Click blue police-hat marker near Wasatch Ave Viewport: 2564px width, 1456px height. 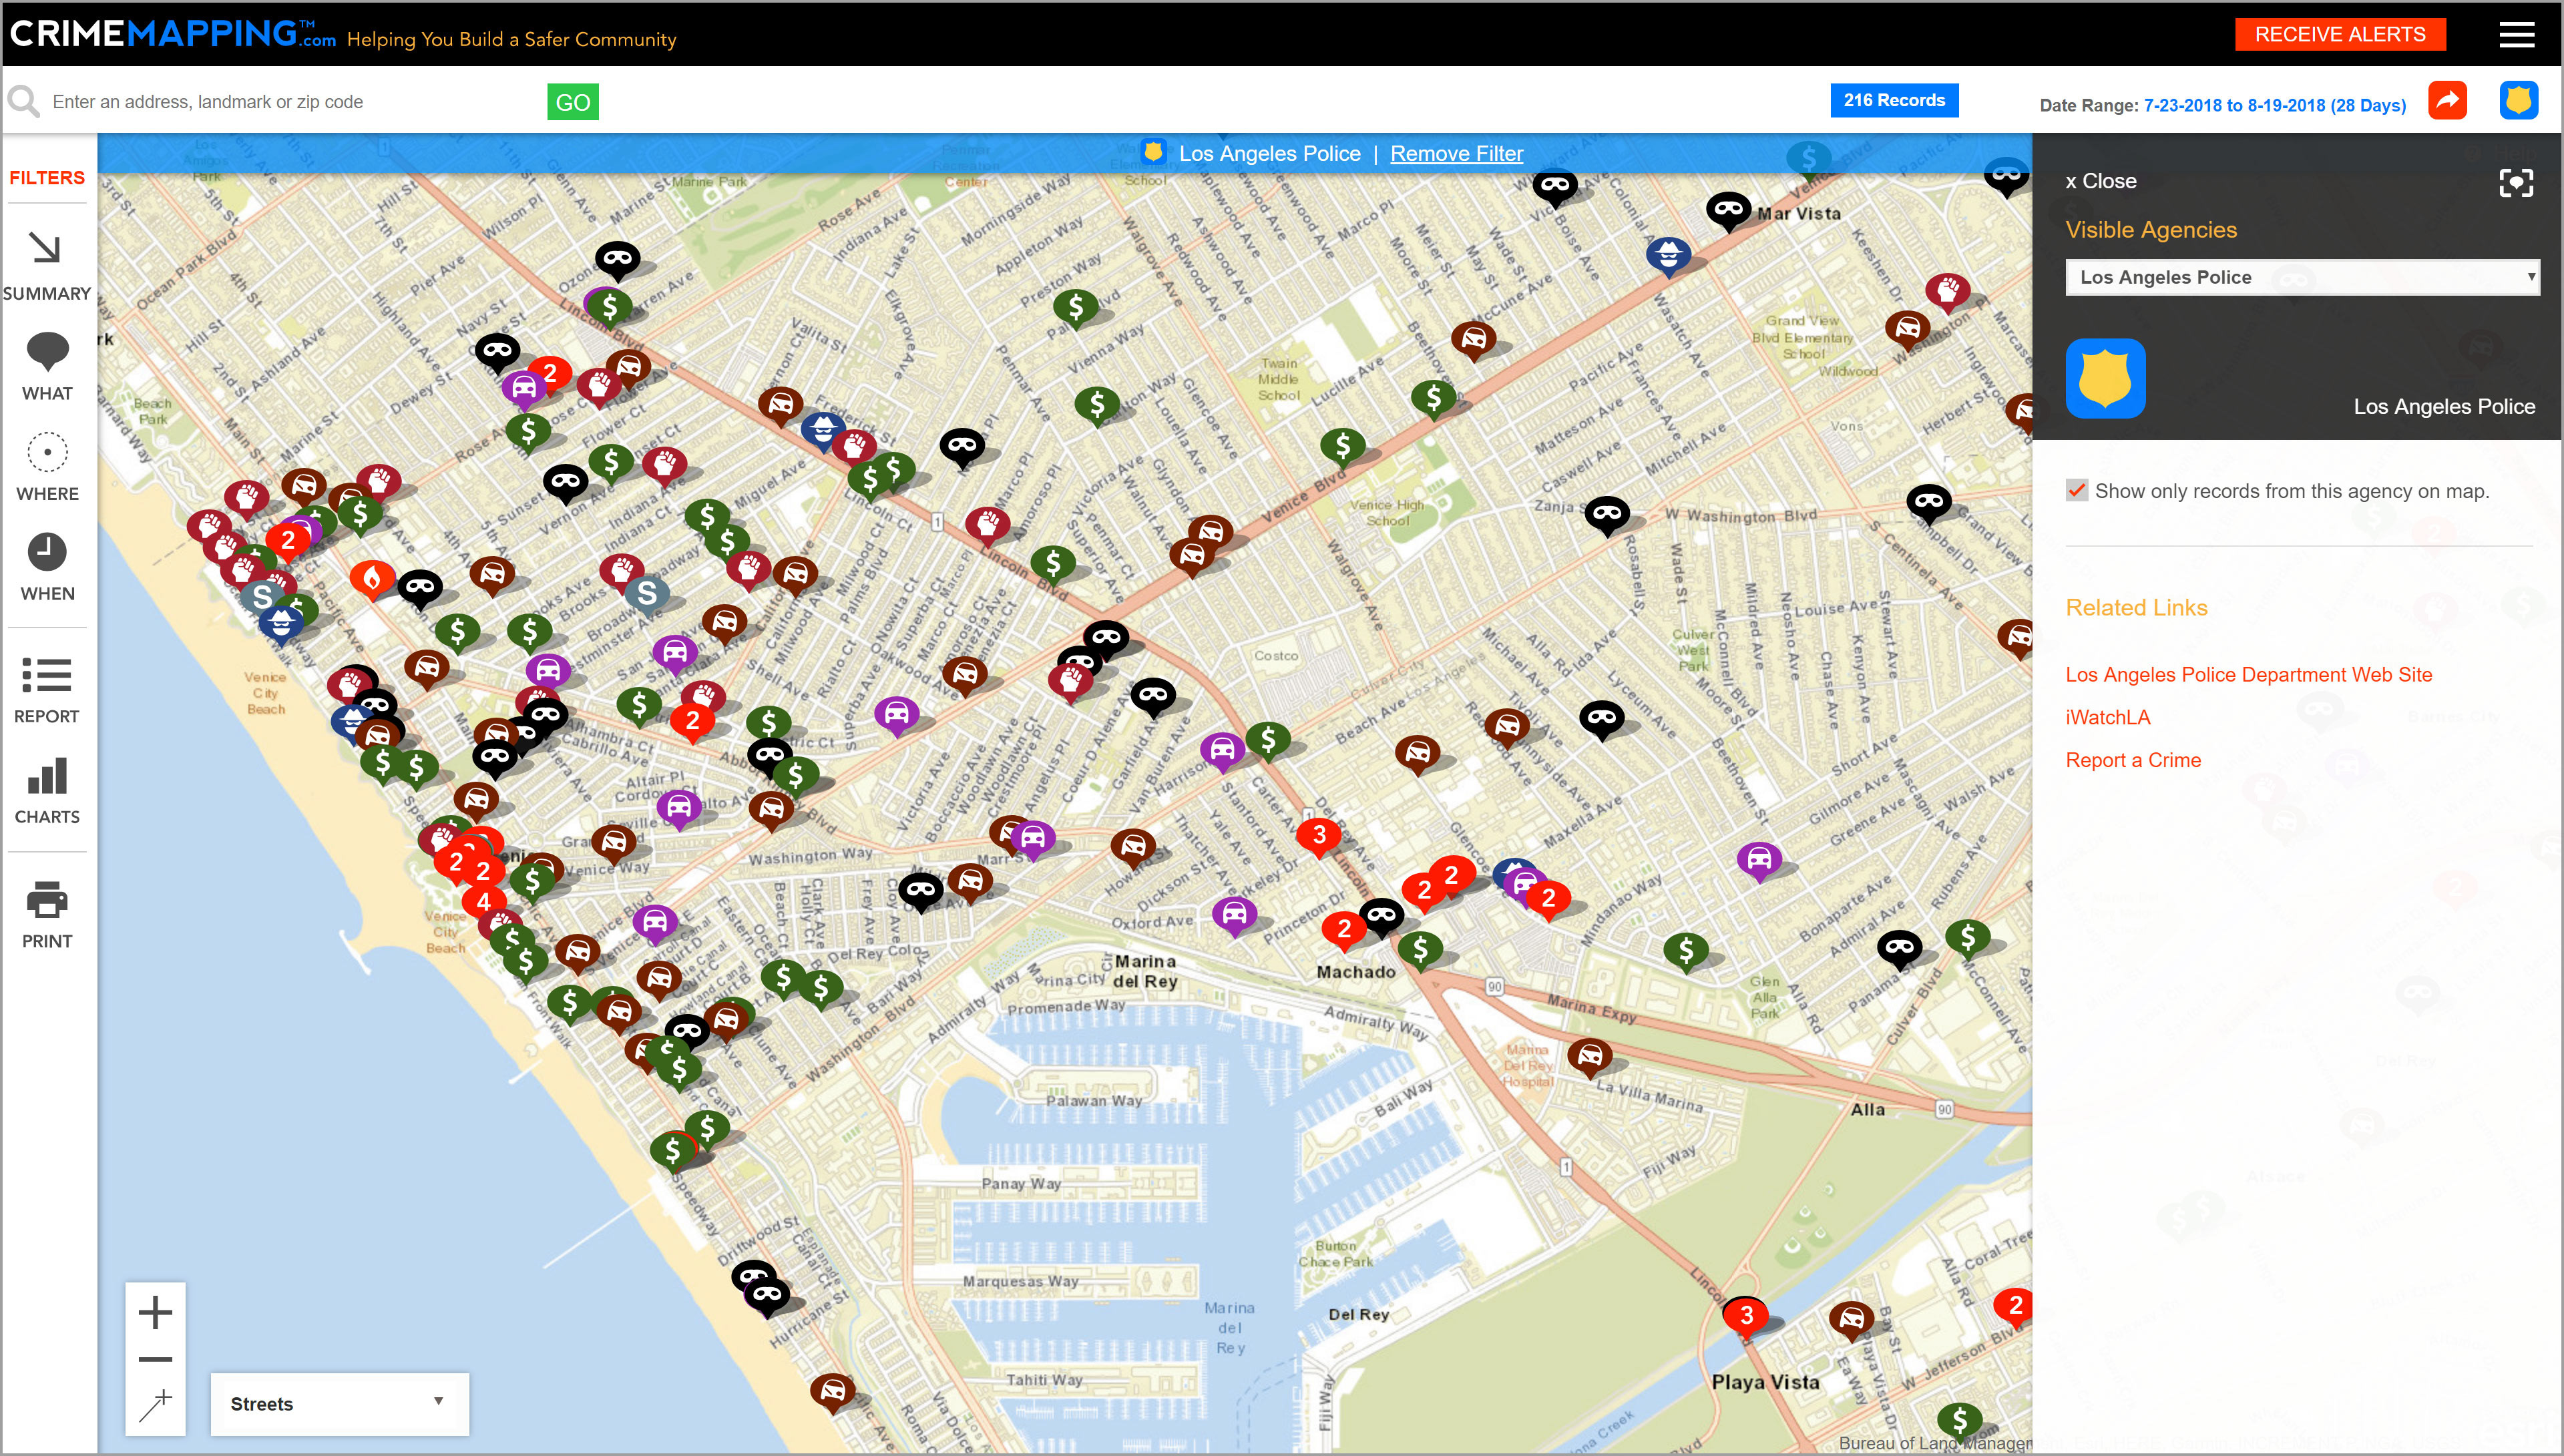click(1668, 256)
